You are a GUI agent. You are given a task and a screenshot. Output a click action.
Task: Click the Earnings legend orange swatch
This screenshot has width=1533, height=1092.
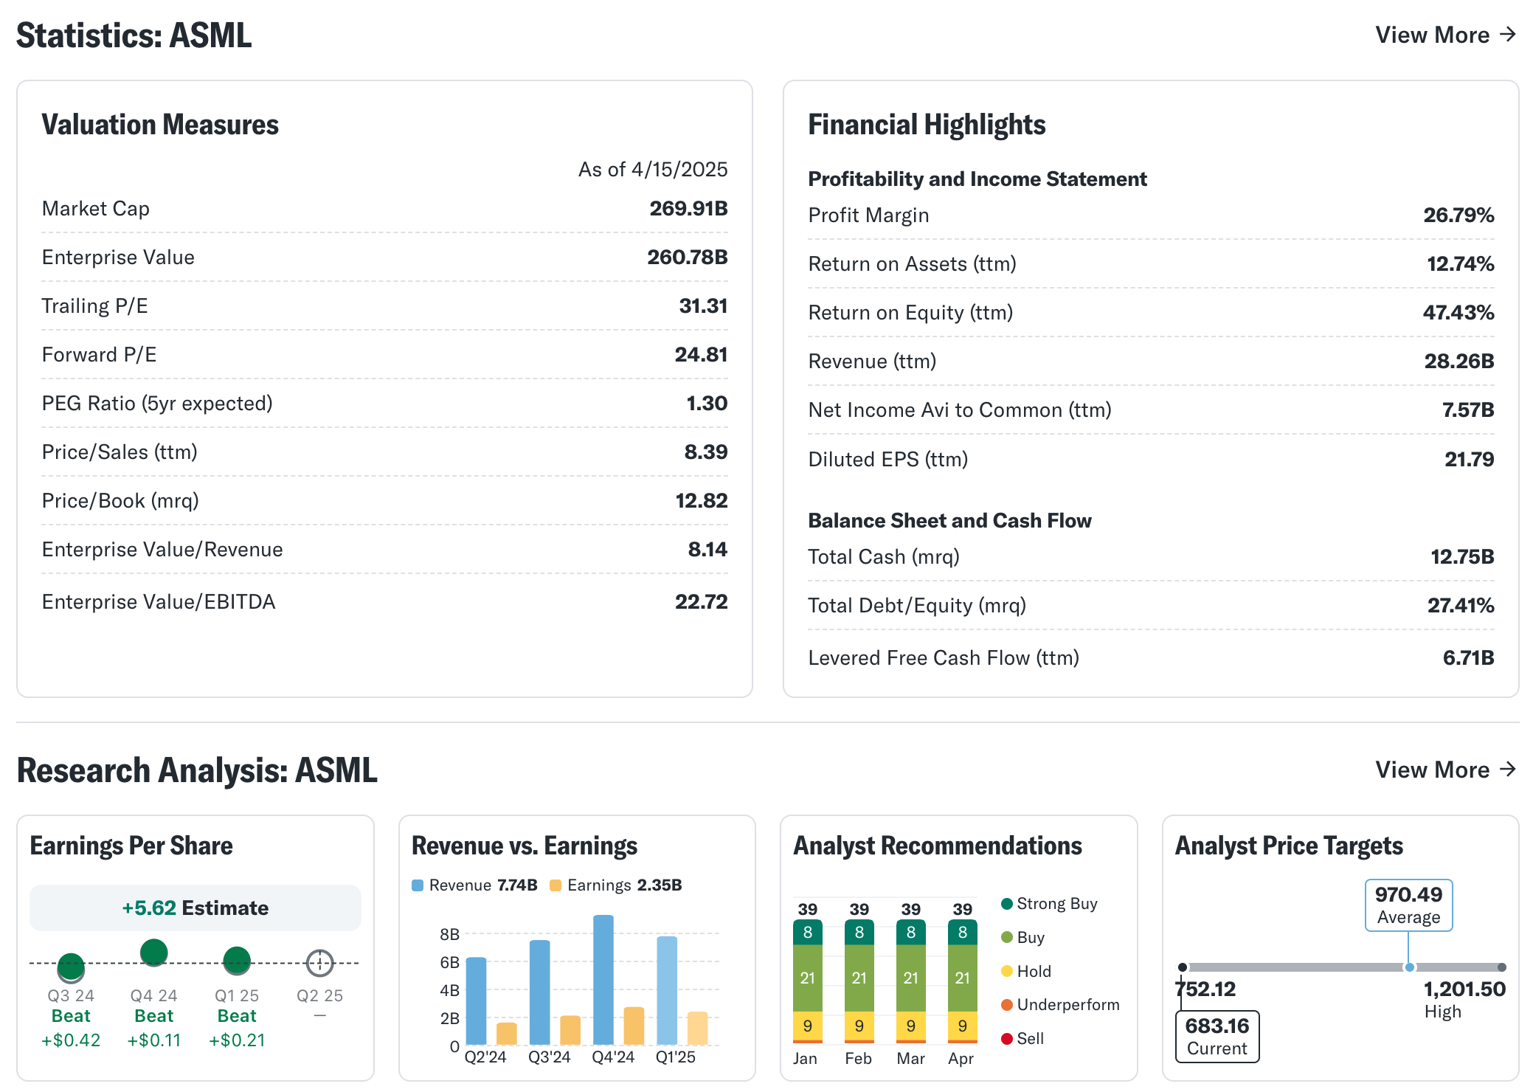pos(556,885)
